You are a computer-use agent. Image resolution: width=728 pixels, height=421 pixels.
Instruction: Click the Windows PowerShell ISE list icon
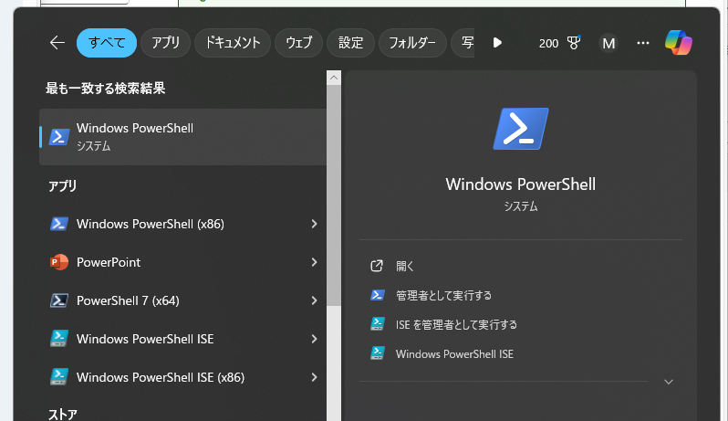59,339
